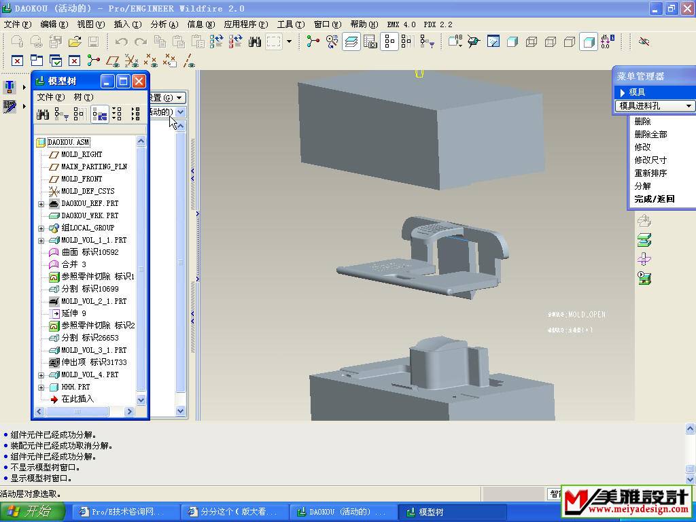Viewport: 696px width, 522px height.
Task: Click 删除全部 in menu manager
Action: [x=650, y=134]
